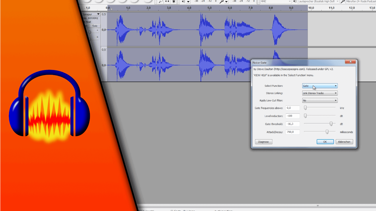Open the Select Function dropdown showing Gate
Screen dimensions: 376x211
coord(320,86)
